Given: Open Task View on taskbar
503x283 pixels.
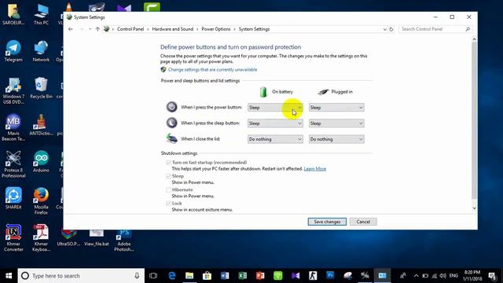Looking at the screenshot, I should [x=153, y=276].
